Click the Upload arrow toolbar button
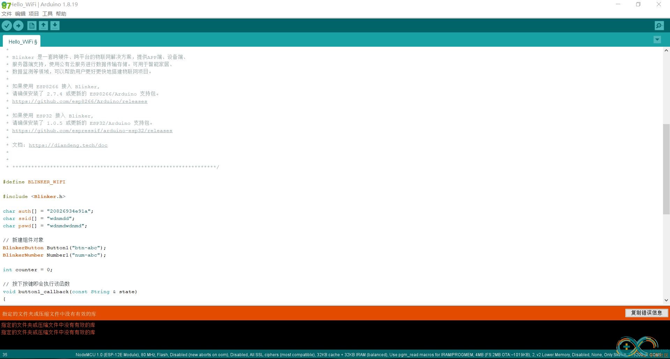This screenshot has width=670, height=359. (x=18, y=25)
